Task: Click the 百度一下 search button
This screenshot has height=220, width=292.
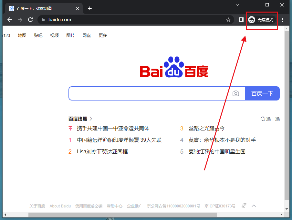Action: 262,93
